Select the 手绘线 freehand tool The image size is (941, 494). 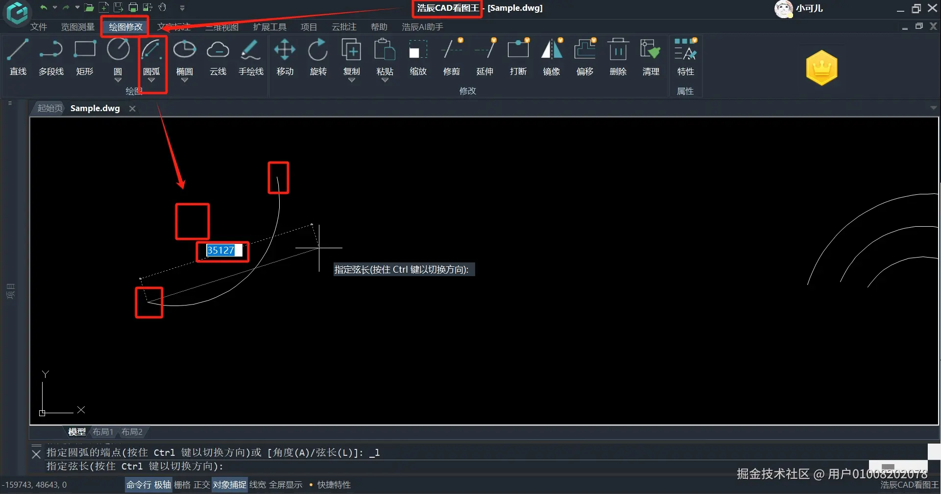pyautogui.click(x=251, y=57)
